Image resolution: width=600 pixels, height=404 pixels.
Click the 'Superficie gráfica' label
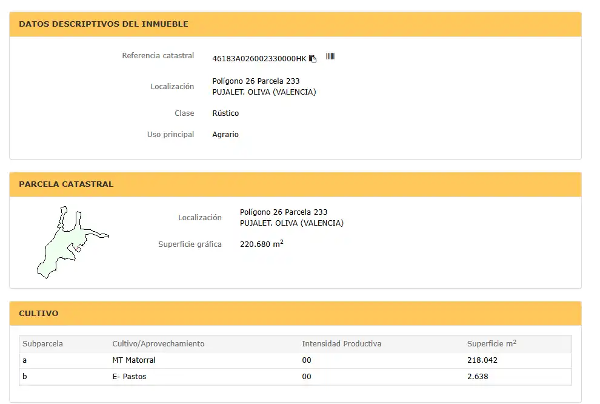click(190, 244)
